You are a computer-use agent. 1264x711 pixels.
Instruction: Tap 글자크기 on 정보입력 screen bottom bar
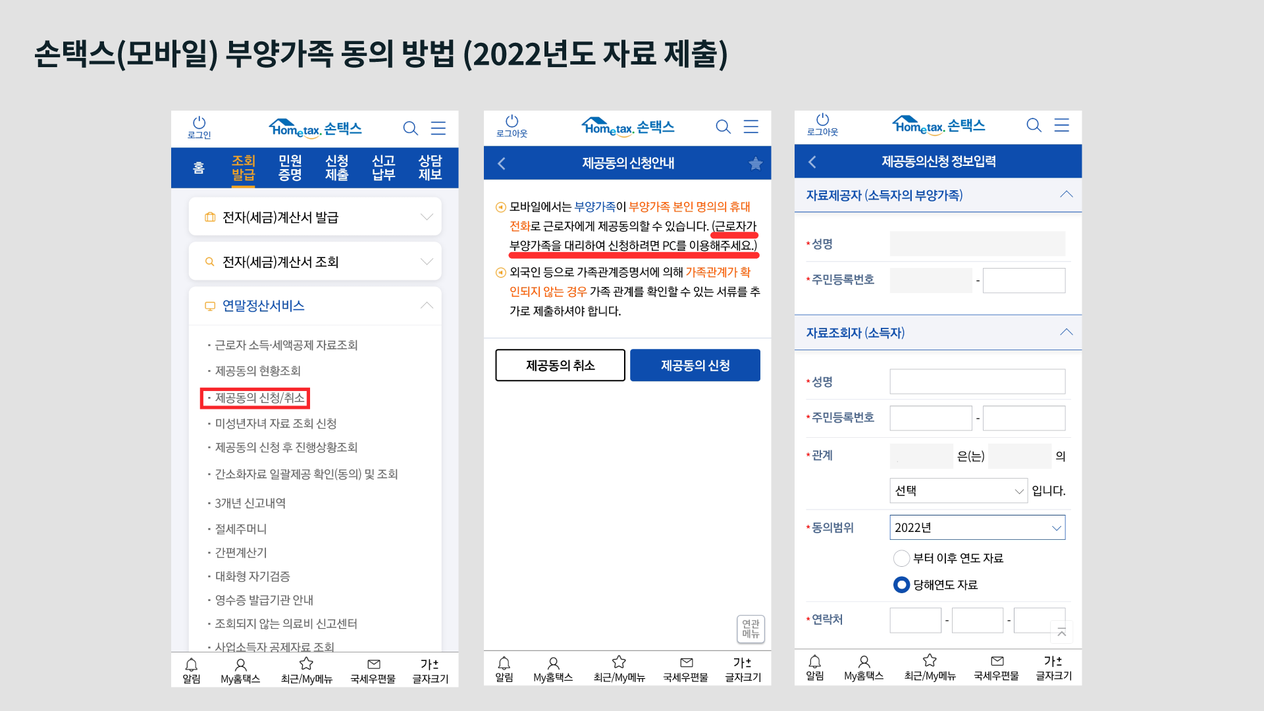tap(1053, 667)
